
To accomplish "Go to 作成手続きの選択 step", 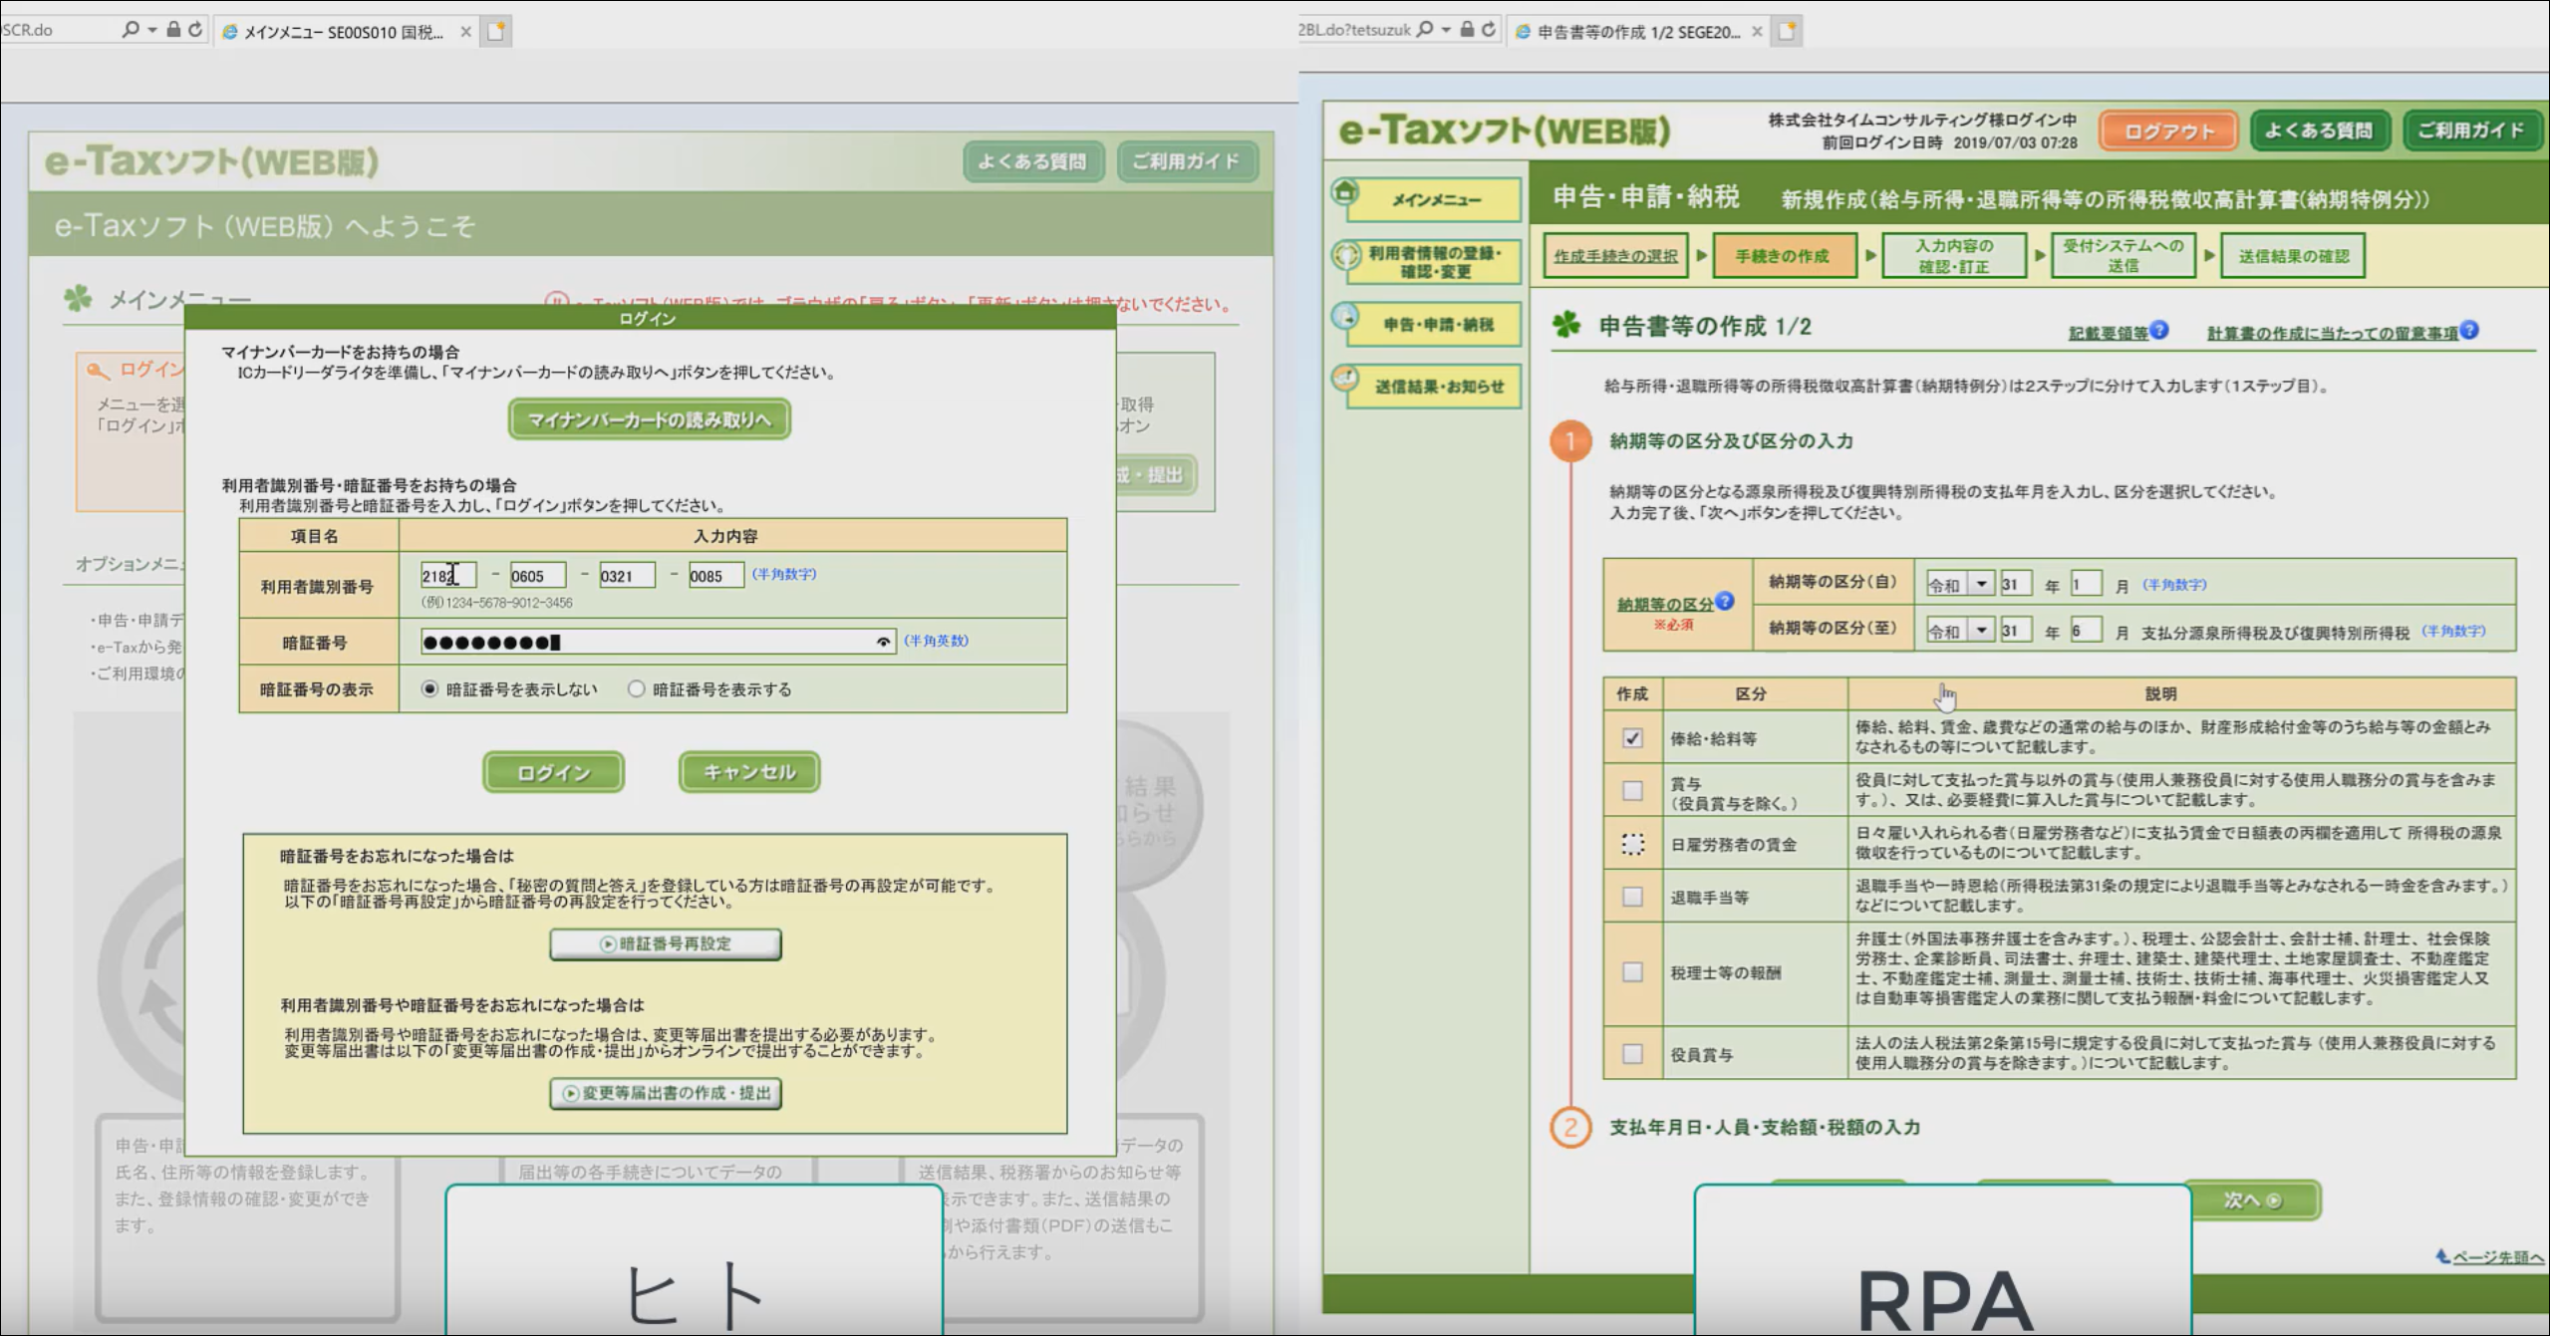I will (x=1615, y=256).
